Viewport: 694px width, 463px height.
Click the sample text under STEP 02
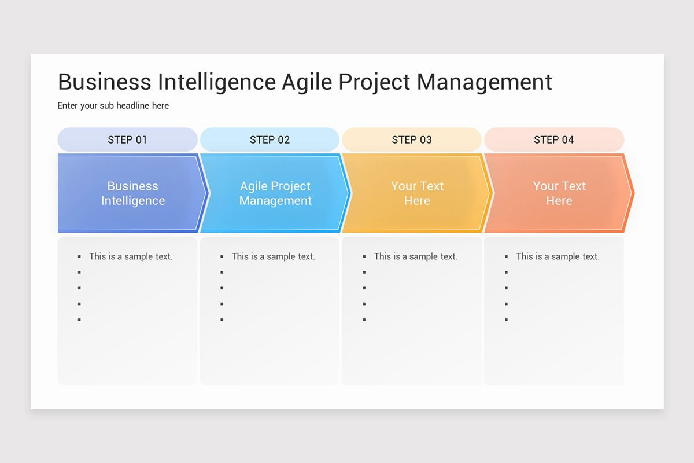coord(273,256)
